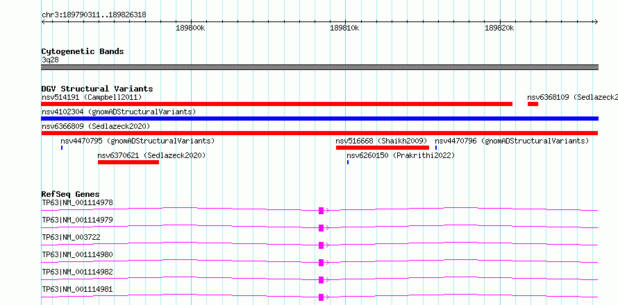This screenshot has height=305, width=618.
Task: Click the 189810k ruler tick label
Action: [345, 28]
